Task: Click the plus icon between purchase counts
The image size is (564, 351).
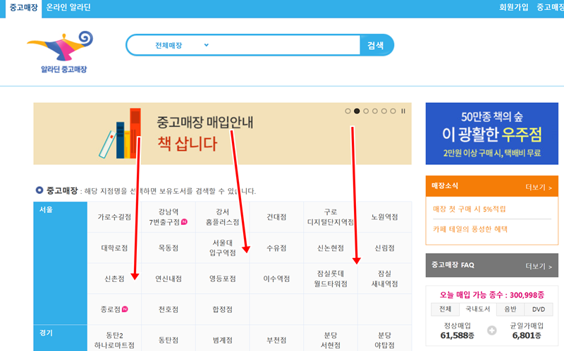Action: (x=491, y=331)
